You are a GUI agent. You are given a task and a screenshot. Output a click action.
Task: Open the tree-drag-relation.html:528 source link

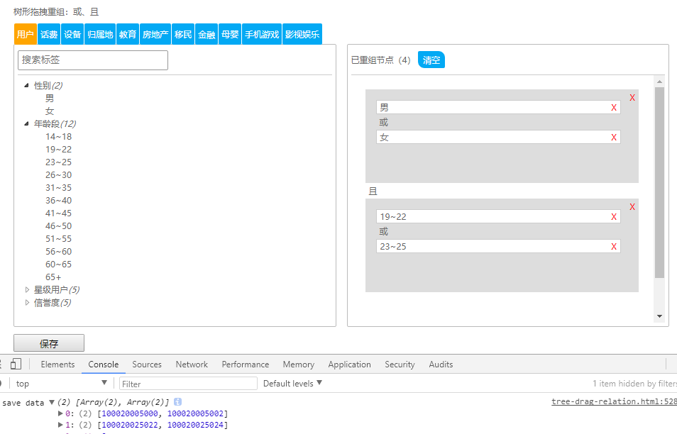coord(614,401)
